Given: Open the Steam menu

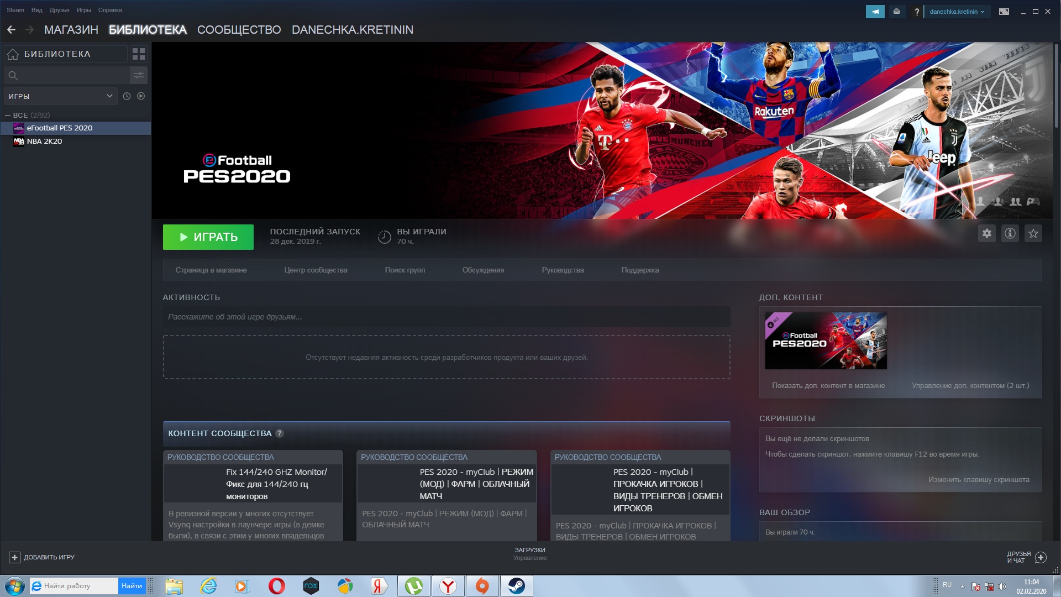Looking at the screenshot, I should pos(15,10).
